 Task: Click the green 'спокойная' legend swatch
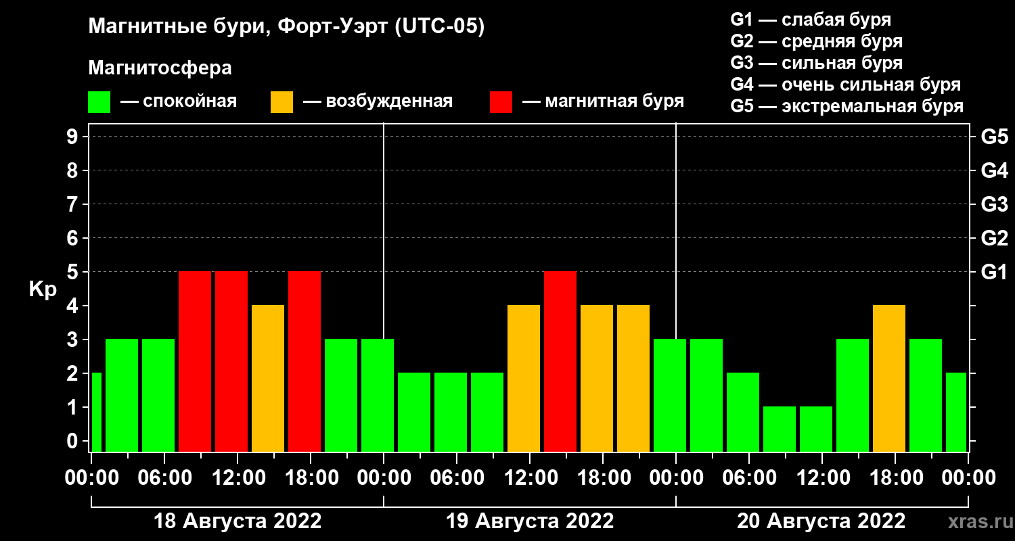[99, 102]
